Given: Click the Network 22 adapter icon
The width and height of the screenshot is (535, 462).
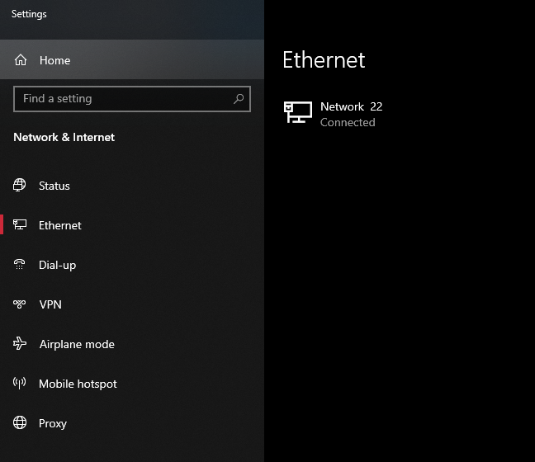Looking at the screenshot, I should [298, 113].
